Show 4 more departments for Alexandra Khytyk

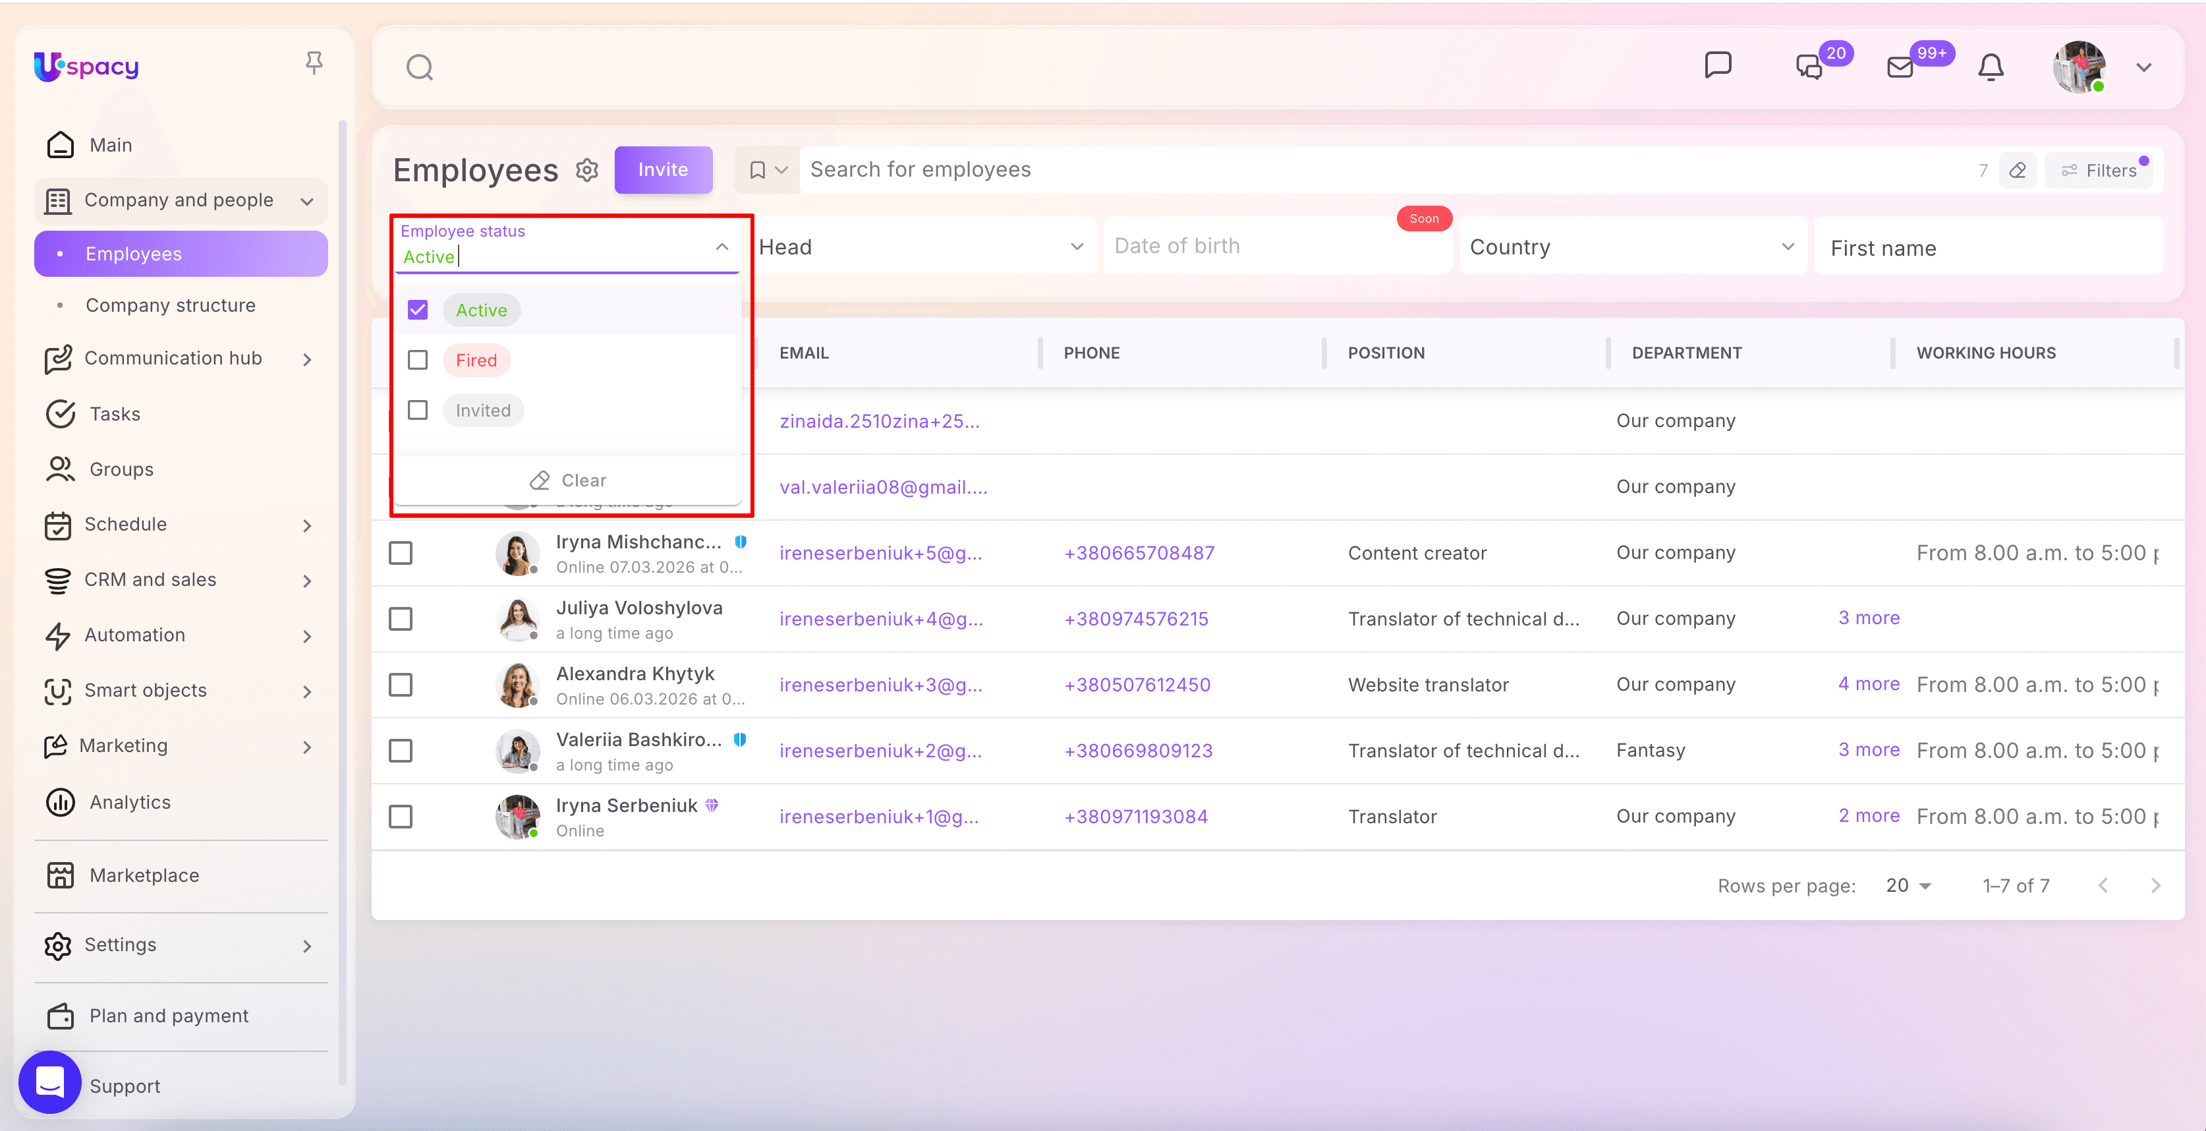point(1869,683)
